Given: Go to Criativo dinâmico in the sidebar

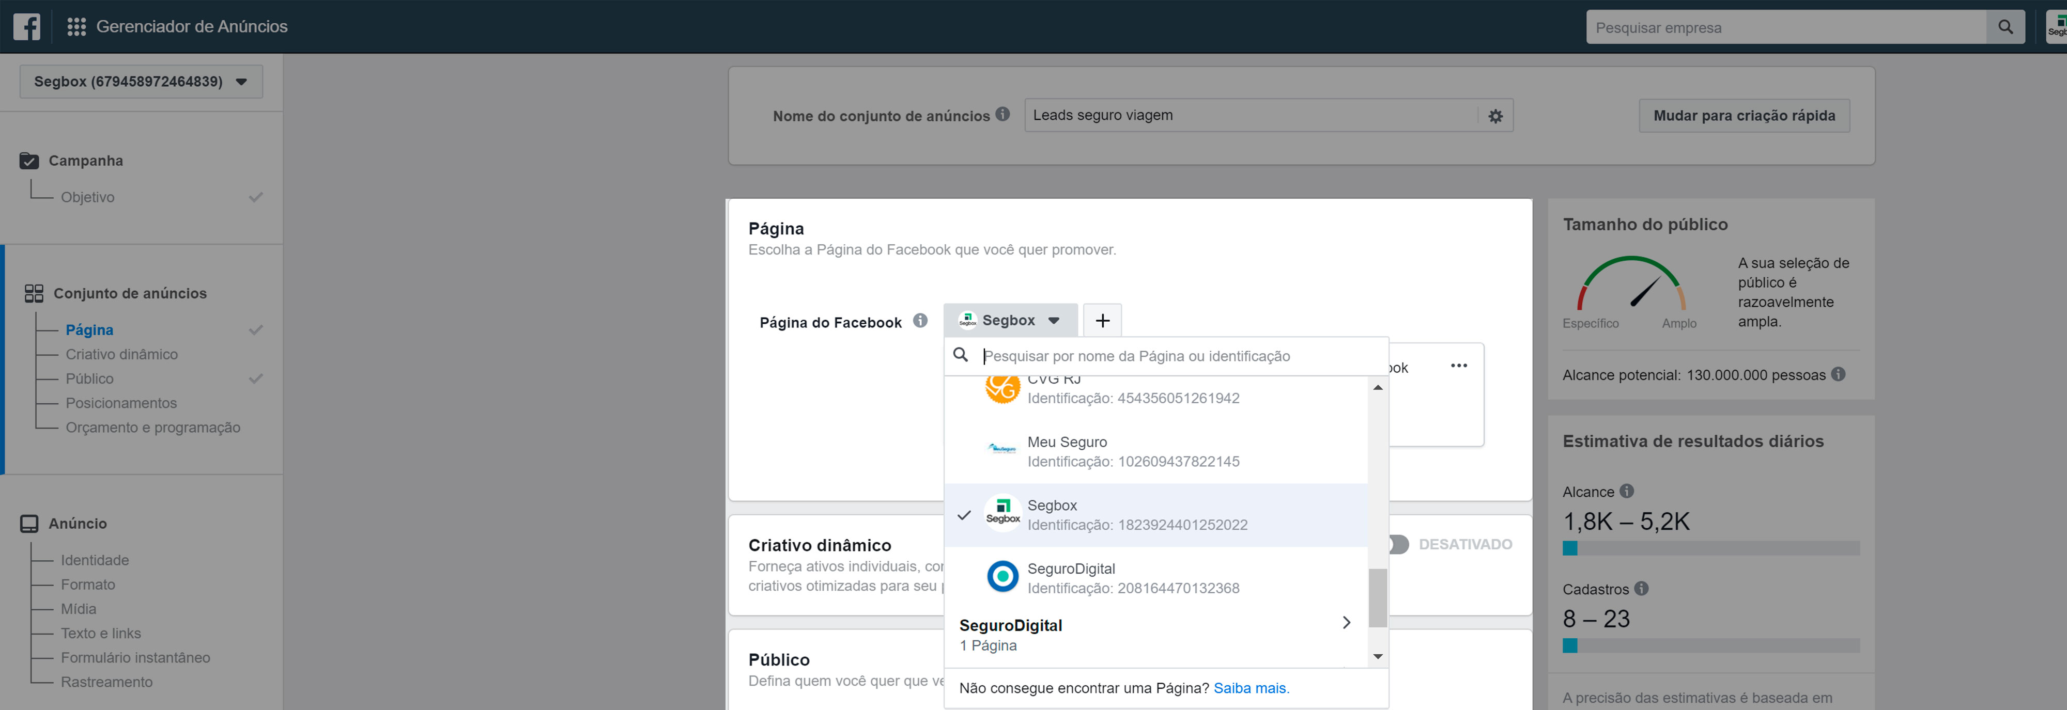Looking at the screenshot, I should (122, 354).
